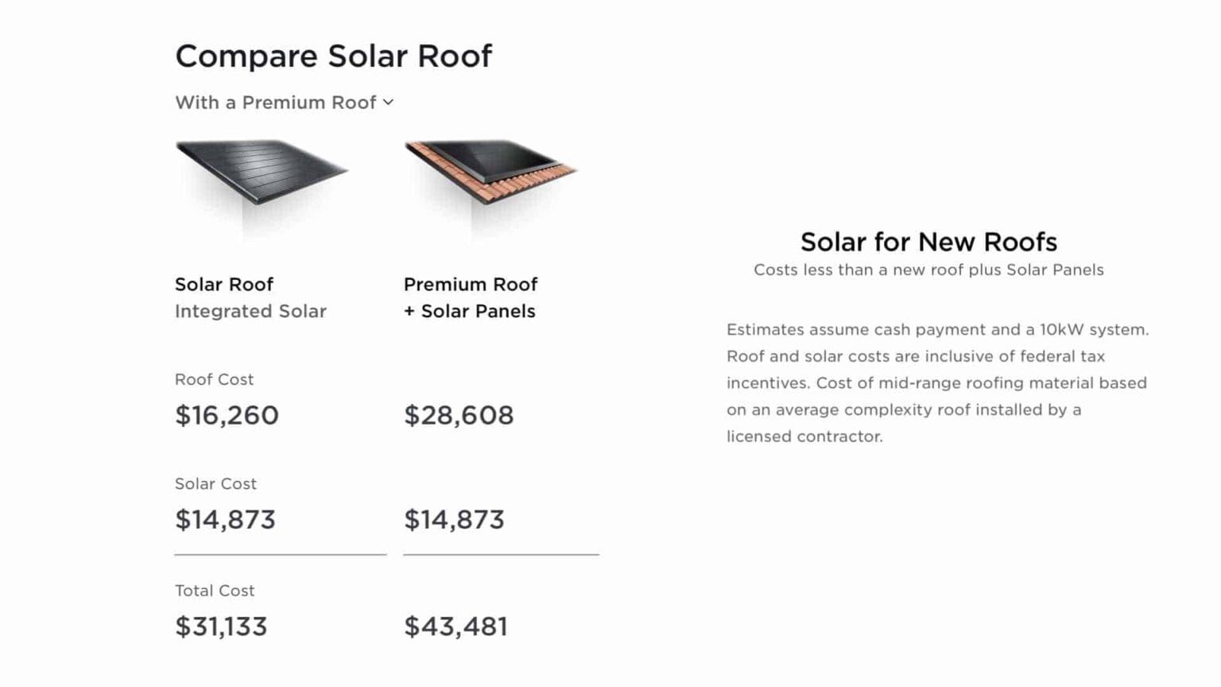Select the 'Integrated Solar' subtitle text
The width and height of the screenshot is (1221, 687).
coord(250,311)
